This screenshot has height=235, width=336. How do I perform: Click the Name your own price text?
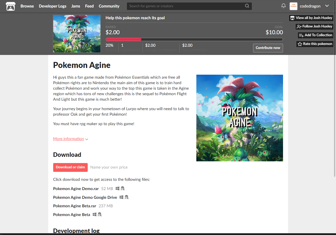[x=109, y=167]
